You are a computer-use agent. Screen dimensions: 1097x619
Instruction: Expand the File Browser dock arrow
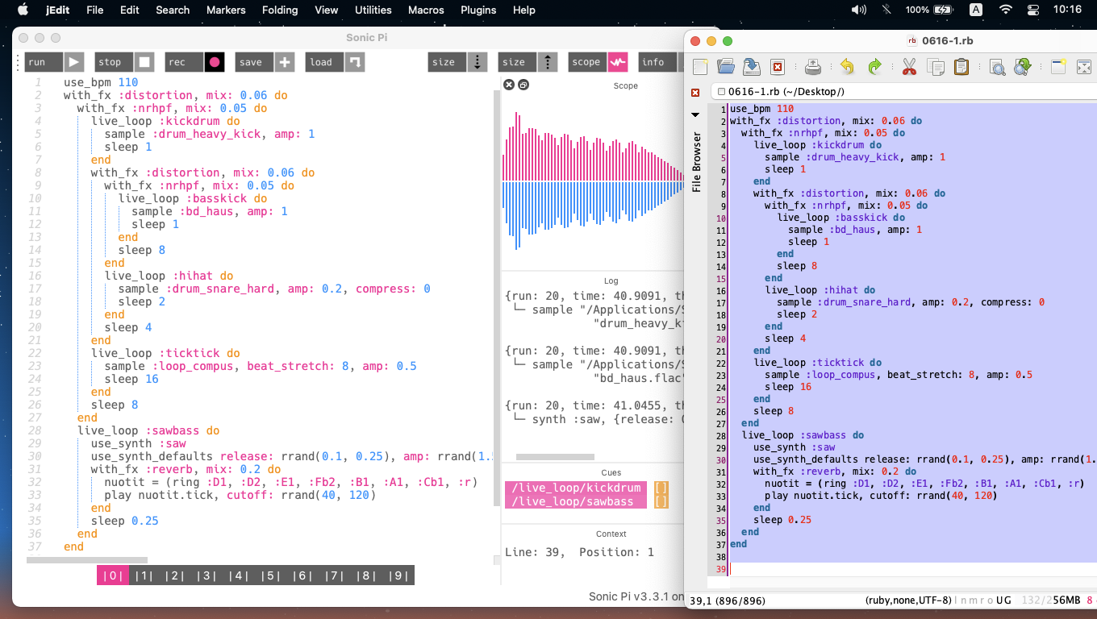pyautogui.click(x=695, y=114)
